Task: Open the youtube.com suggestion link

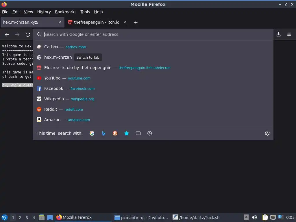Action: (79, 78)
